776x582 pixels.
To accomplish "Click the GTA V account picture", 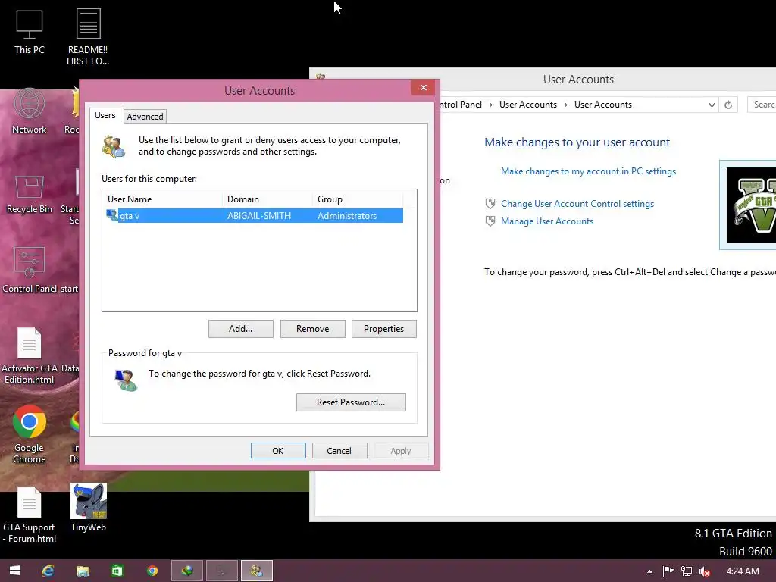I will (x=751, y=205).
